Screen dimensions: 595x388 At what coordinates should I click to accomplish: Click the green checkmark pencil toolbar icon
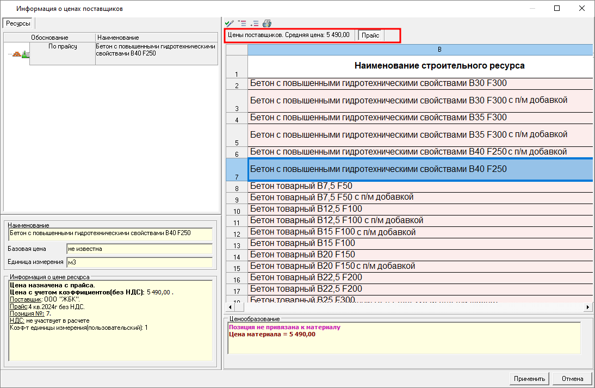230,23
